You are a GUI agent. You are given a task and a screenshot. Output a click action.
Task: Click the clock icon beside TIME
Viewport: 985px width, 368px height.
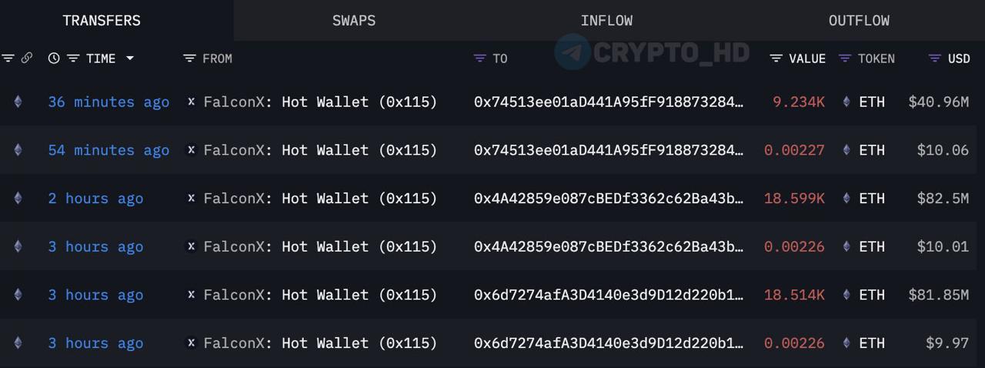[x=53, y=59]
